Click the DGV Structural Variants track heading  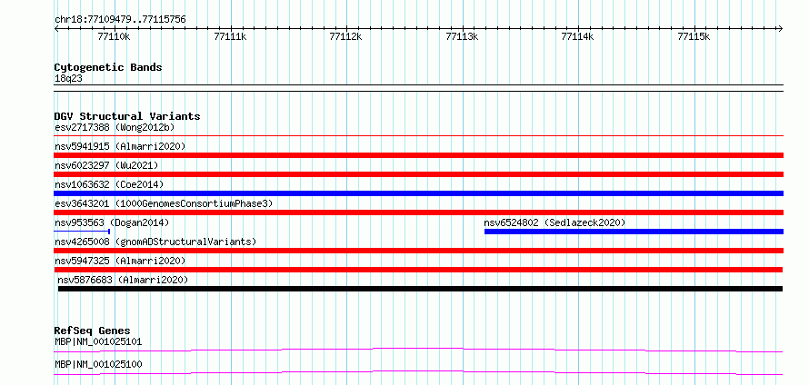[127, 116]
